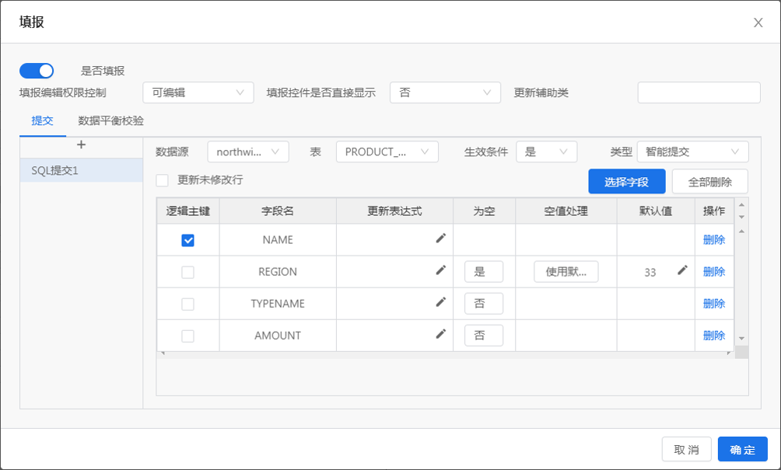The image size is (781, 470).
Task: Open 为空 dropdown in TYPENAME row
Action: [x=484, y=304]
